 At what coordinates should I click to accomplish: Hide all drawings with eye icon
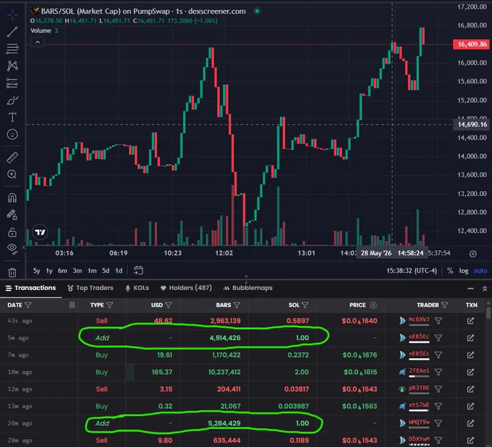coord(12,249)
